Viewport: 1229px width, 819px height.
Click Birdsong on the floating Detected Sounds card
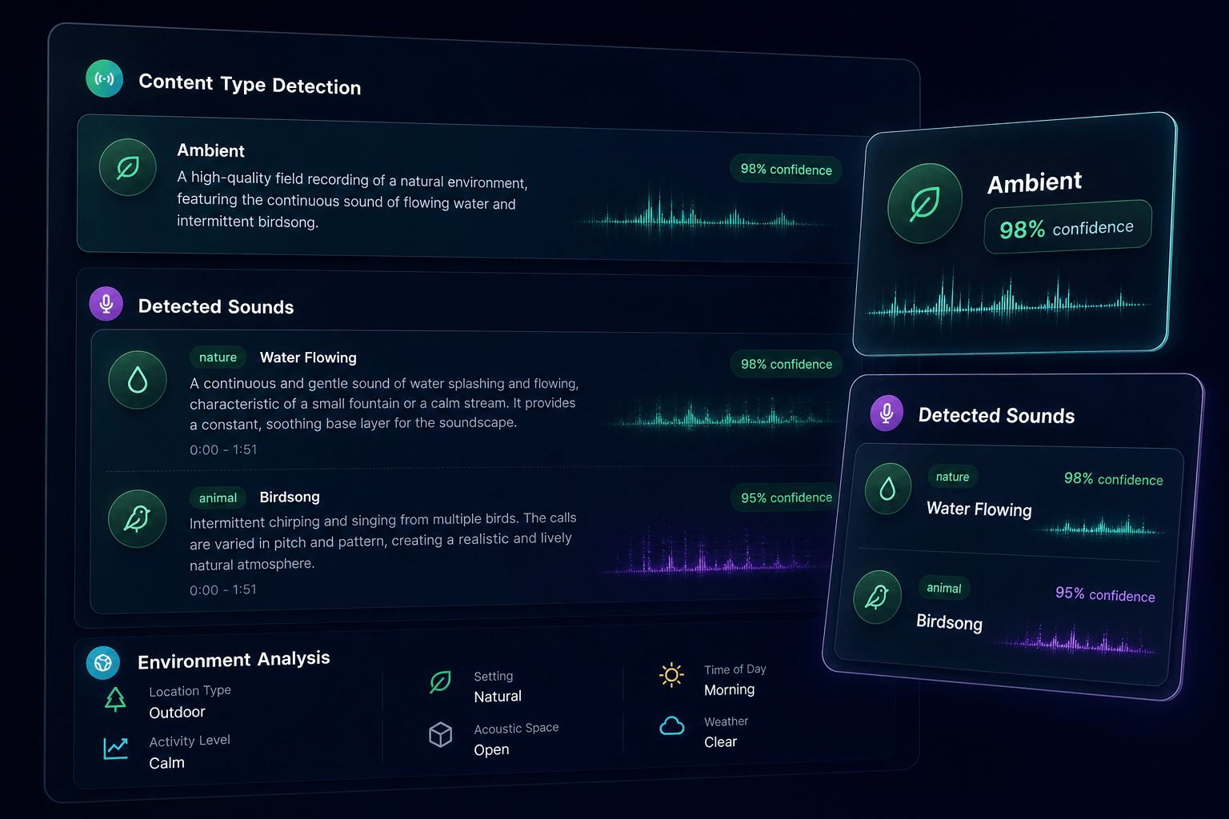coord(950,621)
